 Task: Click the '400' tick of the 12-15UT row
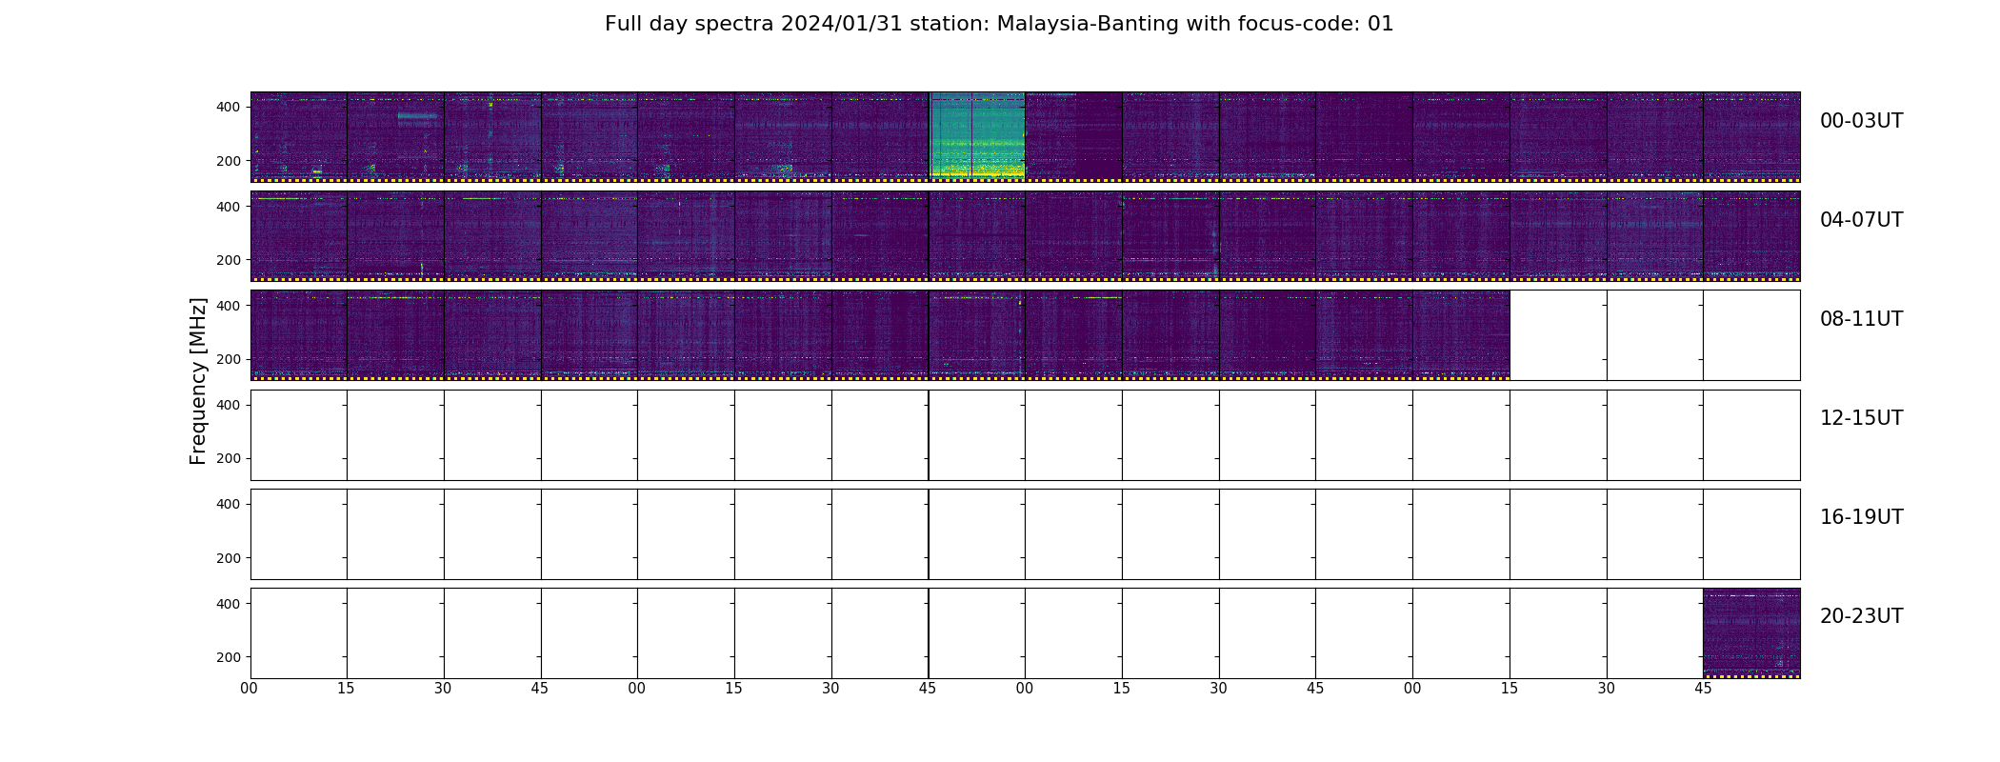(x=228, y=405)
